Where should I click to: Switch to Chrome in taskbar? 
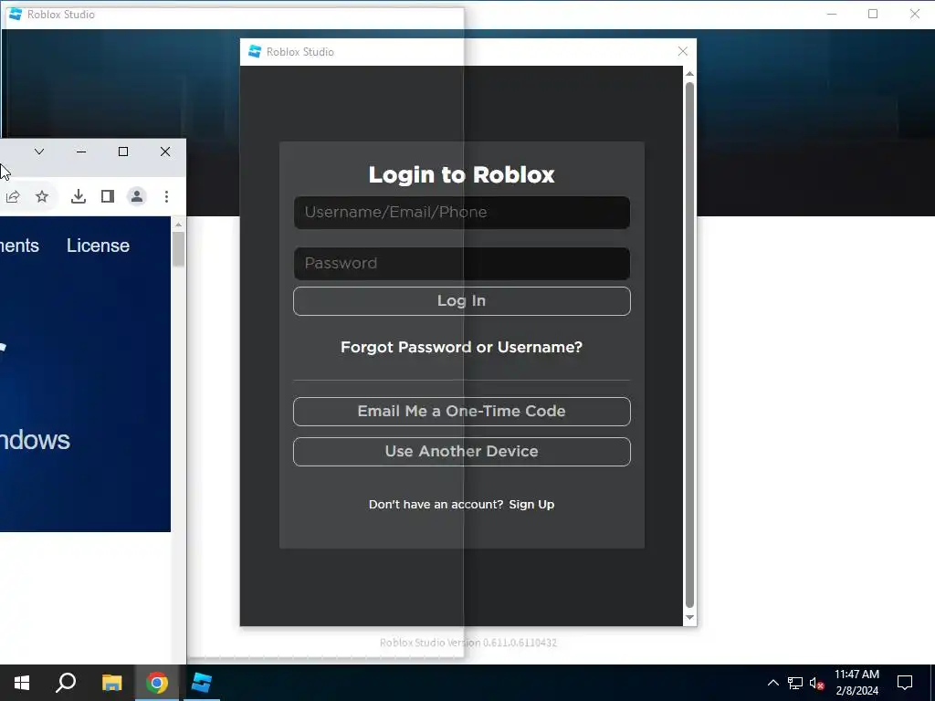[x=157, y=683]
